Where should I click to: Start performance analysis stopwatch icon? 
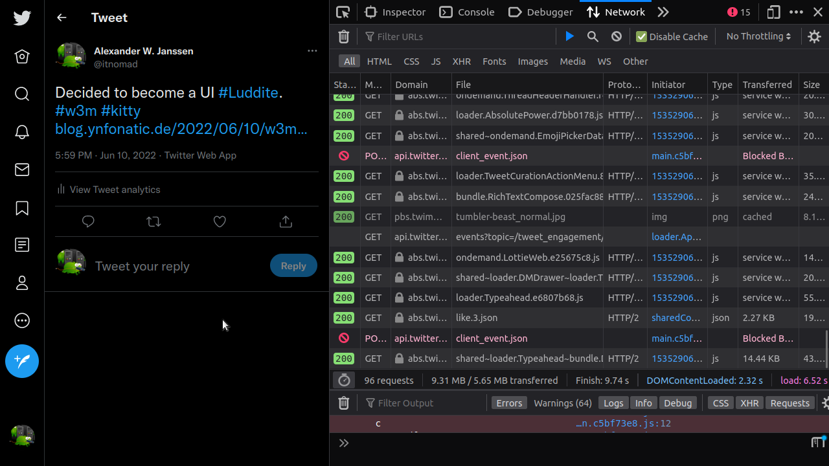pos(344,380)
